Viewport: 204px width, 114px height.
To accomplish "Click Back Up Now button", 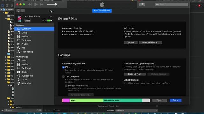I will click(135, 74).
